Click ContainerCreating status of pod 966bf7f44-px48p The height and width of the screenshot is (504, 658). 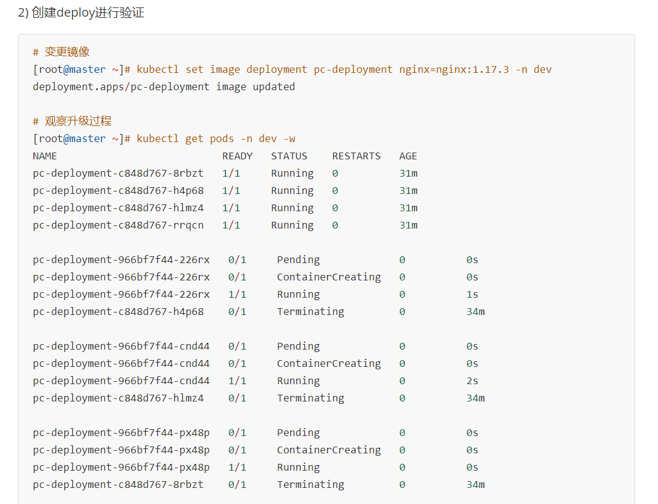coord(328,450)
